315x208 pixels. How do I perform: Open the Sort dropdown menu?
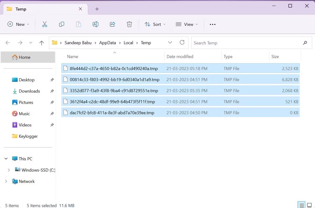[155, 24]
